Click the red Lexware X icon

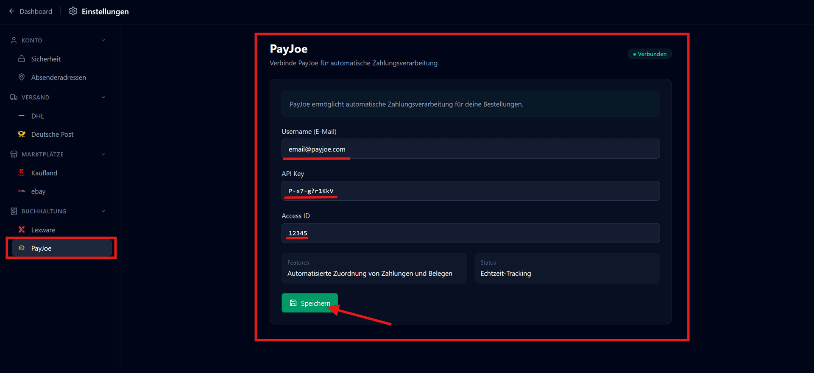pyautogui.click(x=22, y=229)
